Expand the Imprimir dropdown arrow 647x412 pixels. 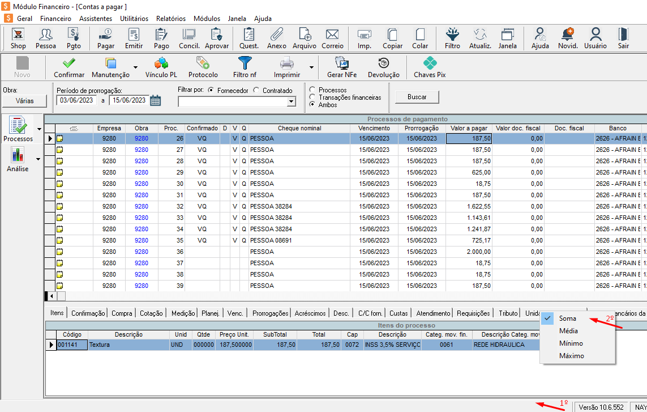[311, 67]
